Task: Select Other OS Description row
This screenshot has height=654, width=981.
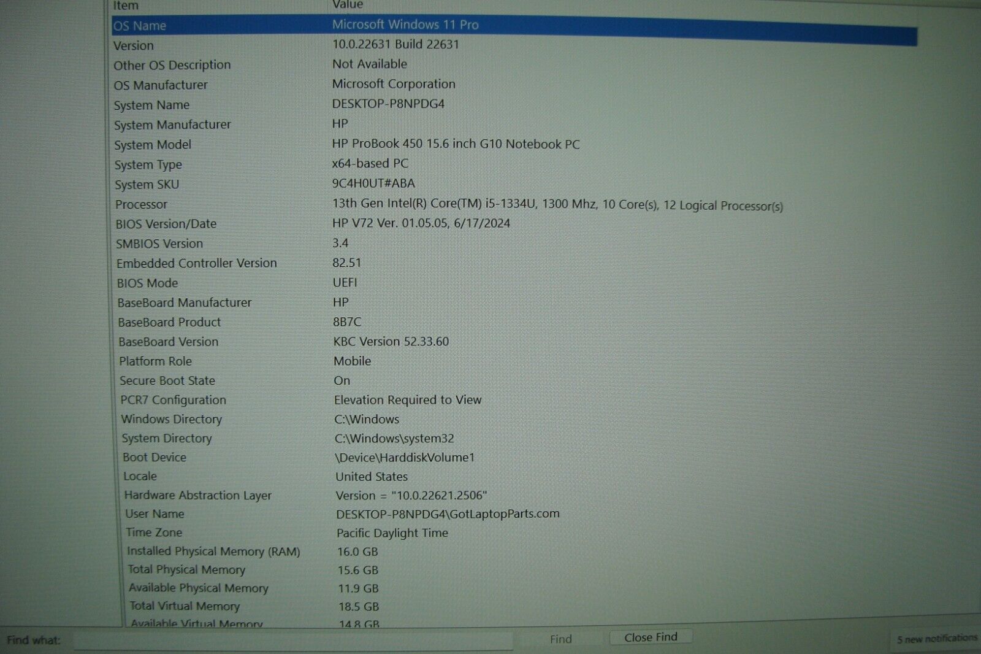Action: click(172, 65)
